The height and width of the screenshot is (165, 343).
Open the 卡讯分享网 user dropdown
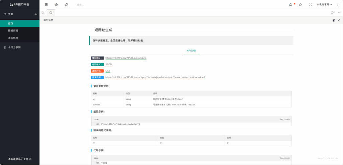[325, 5]
